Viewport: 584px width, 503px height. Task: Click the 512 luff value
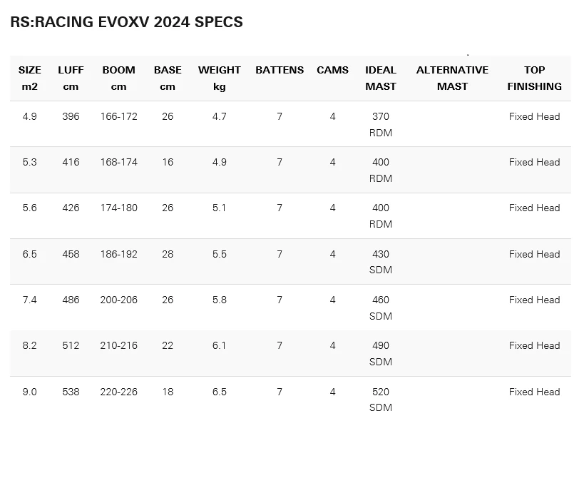point(71,345)
